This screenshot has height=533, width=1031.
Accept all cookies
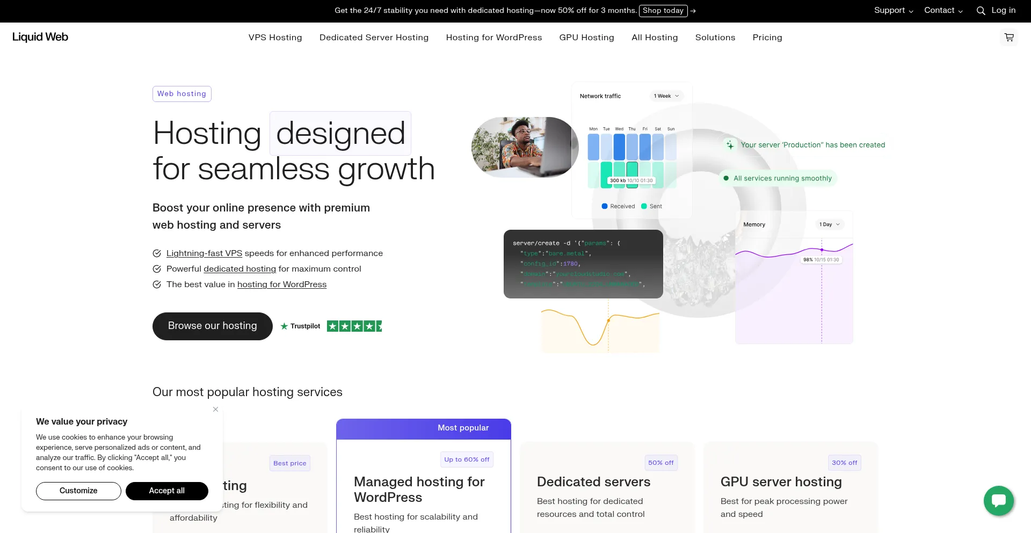(166, 491)
